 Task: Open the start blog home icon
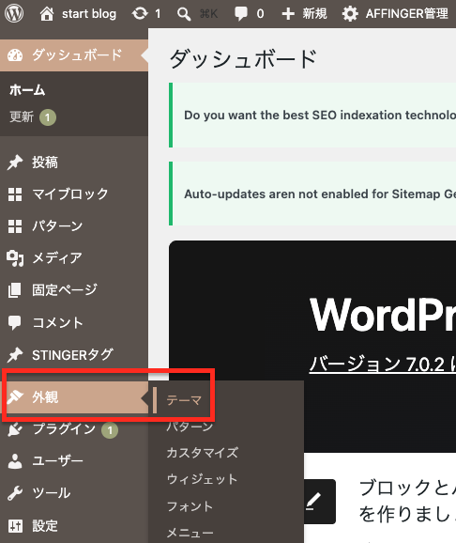(47, 14)
